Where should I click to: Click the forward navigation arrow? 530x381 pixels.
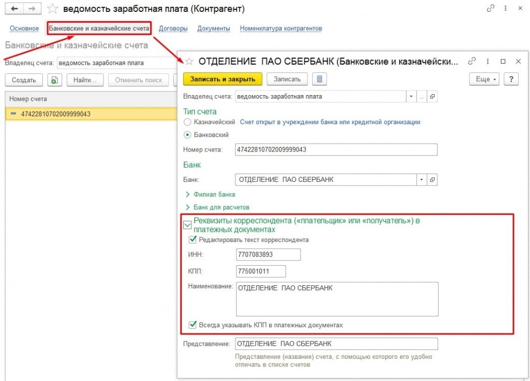32,9
